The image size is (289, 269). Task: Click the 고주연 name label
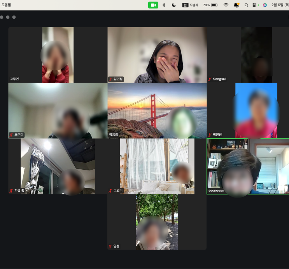coord(14,79)
